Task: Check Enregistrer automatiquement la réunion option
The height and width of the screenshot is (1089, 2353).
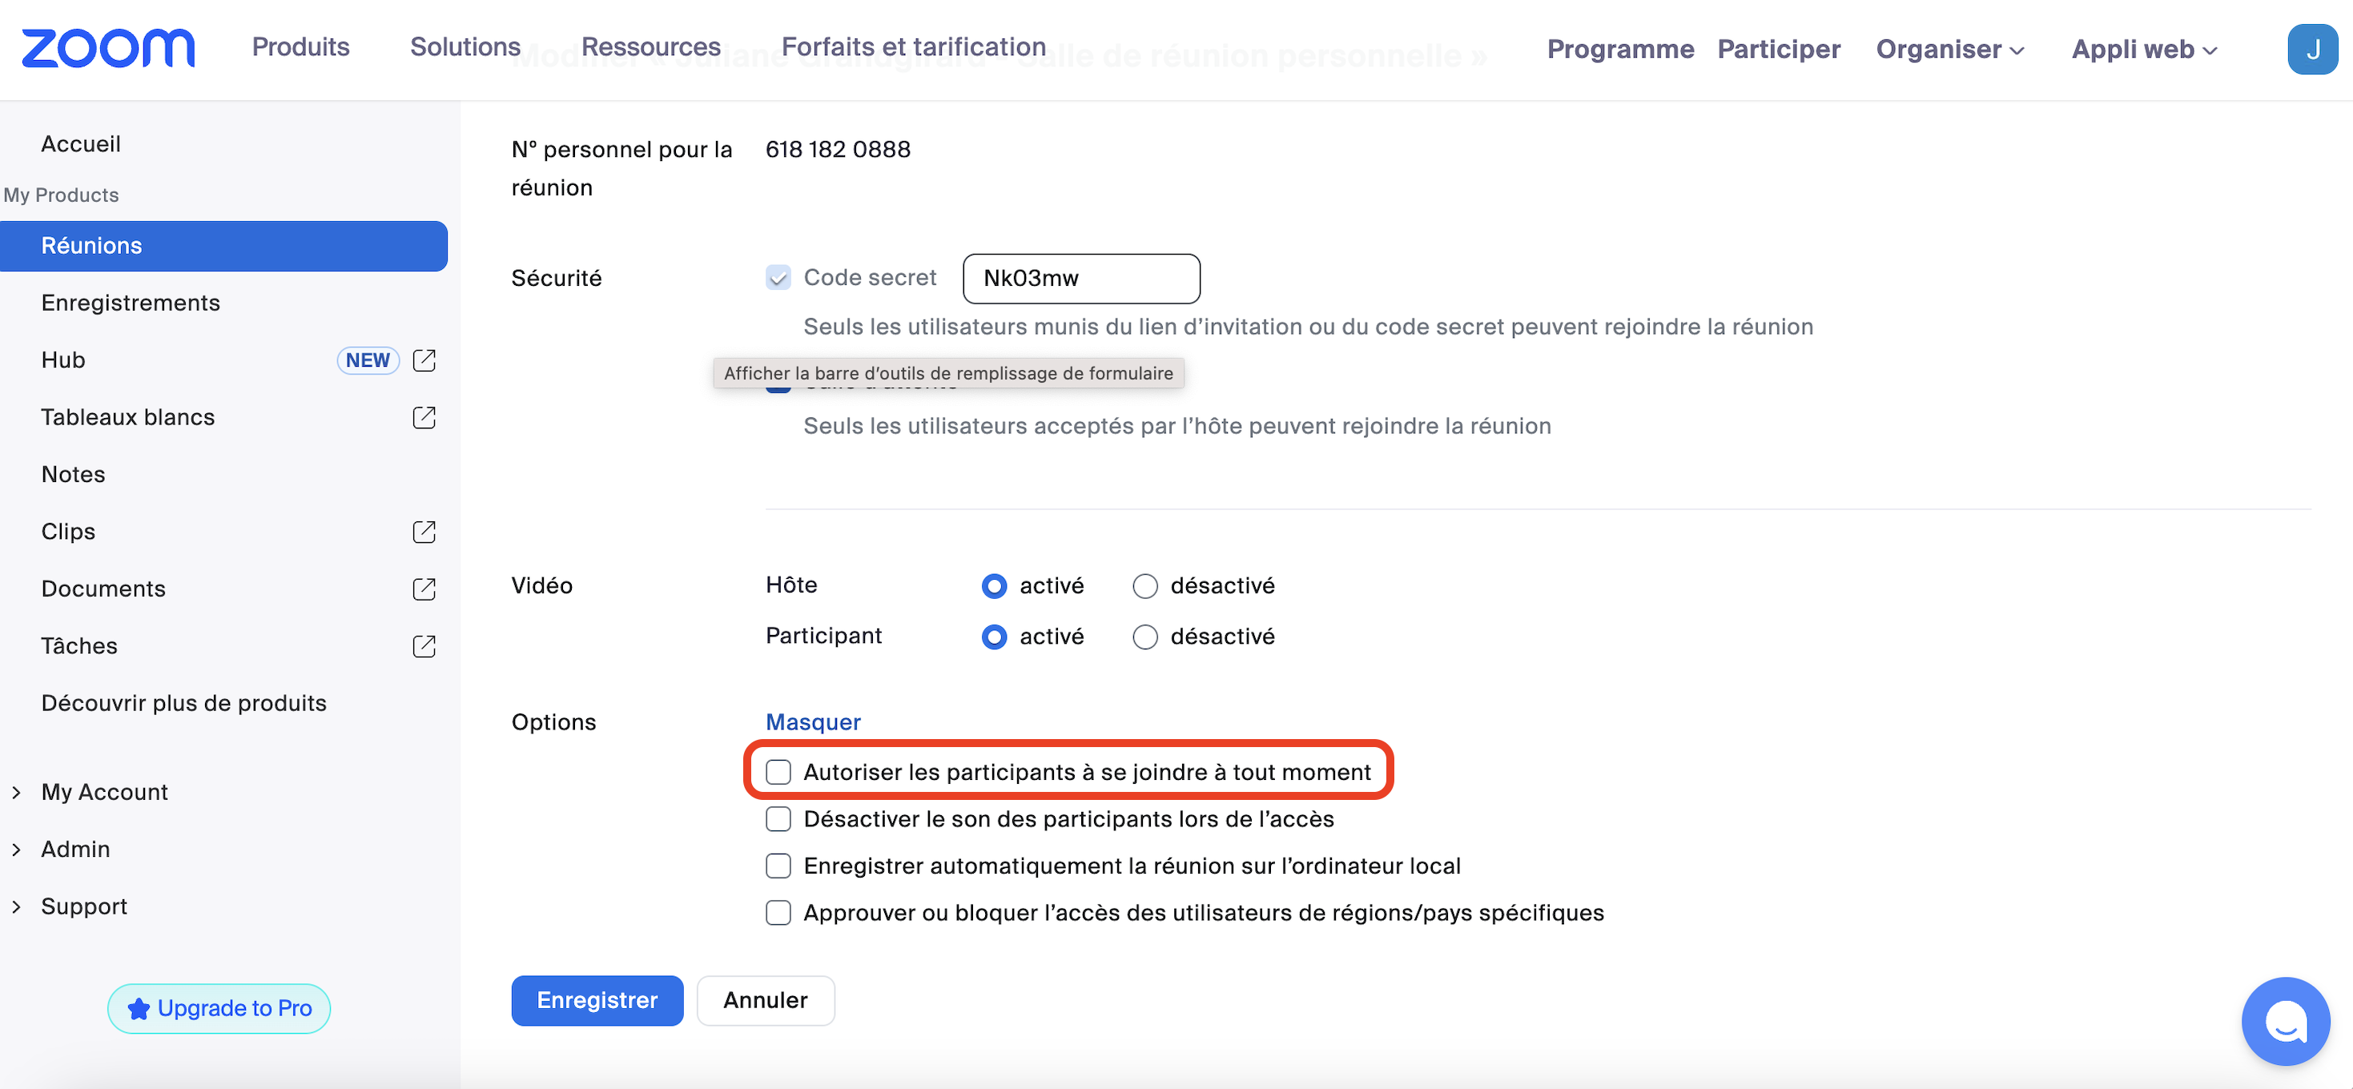Action: tap(778, 866)
